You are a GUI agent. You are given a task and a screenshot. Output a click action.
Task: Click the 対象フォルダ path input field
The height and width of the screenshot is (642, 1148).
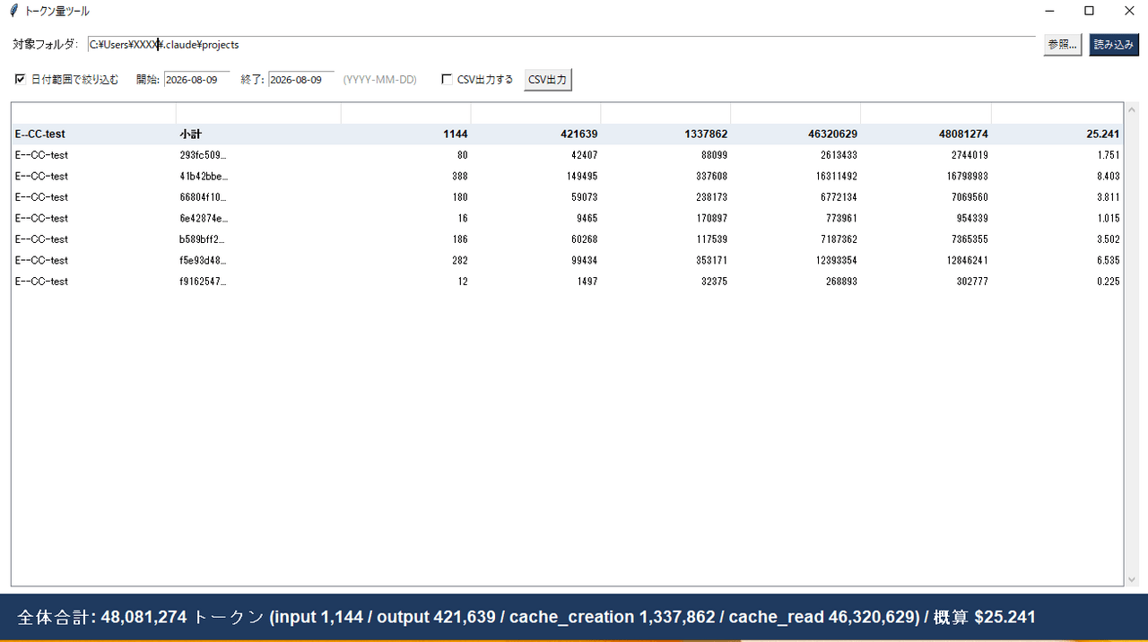[x=561, y=44]
